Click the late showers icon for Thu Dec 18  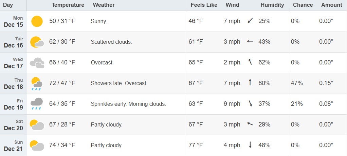tap(37, 83)
